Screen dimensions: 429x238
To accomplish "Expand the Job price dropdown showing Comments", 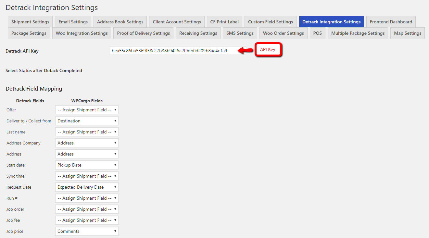I will [87, 231].
